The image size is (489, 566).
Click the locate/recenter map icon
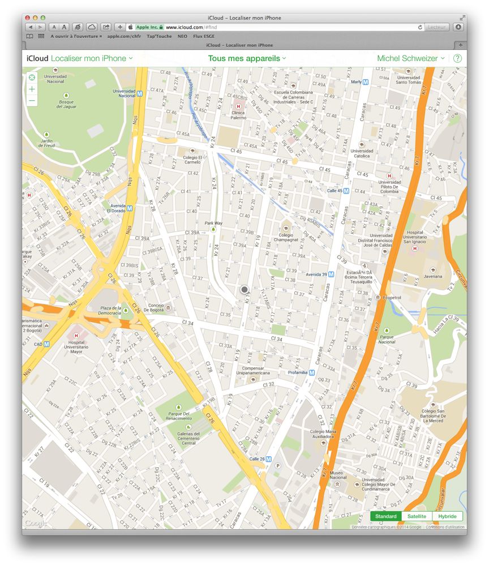(x=32, y=77)
